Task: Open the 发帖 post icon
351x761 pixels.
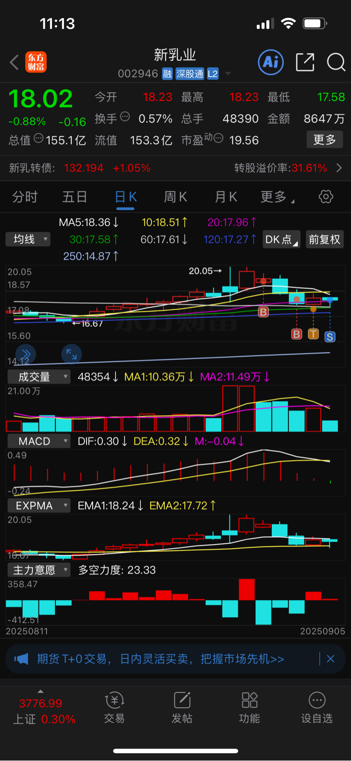Action: [182, 707]
